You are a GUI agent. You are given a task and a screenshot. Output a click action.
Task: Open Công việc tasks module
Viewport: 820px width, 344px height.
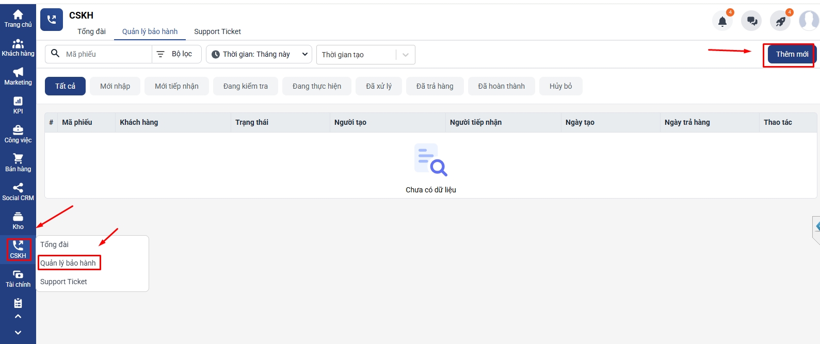pos(18,134)
